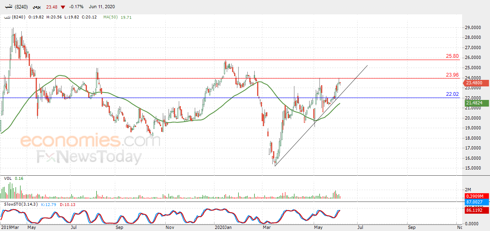Click the moving average value 19.71

coord(126,18)
